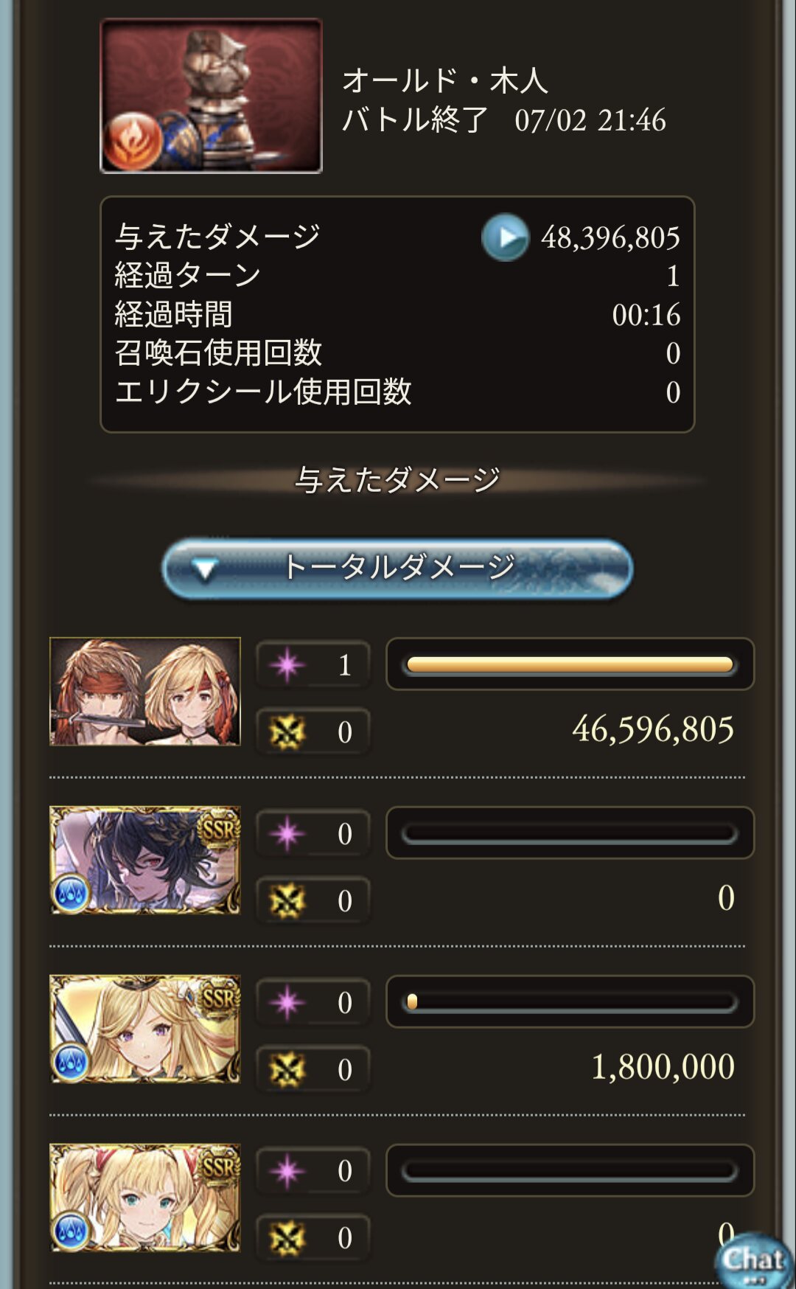Image resolution: width=796 pixels, height=1289 pixels.
Task: Click the 1,800,000 damage value
Action: [663, 1066]
